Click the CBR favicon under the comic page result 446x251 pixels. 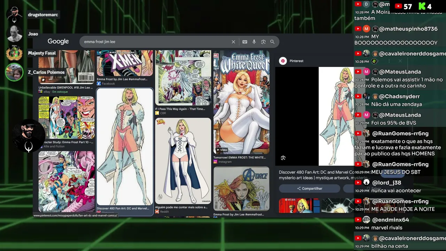tap(157, 113)
